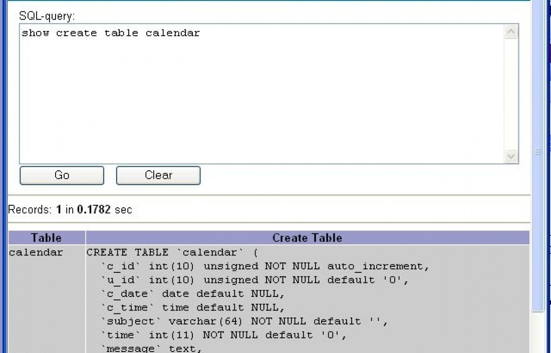The image size is (551, 353).
Task: Click the `u_id` column definition line
Action: [x=254, y=280]
